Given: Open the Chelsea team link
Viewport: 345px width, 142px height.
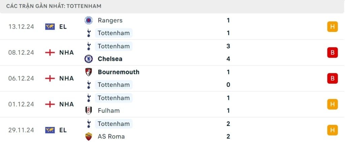Looking at the screenshot, I should point(110,59).
